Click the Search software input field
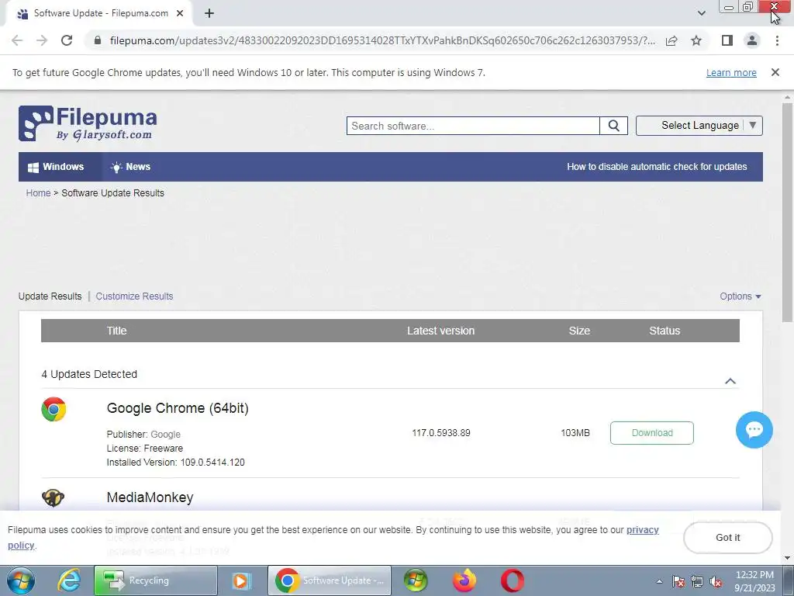The image size is (794, 596). point(473,126)
